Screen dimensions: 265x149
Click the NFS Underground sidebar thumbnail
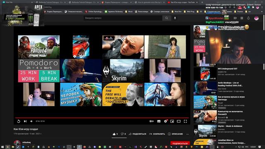[205, 74]
